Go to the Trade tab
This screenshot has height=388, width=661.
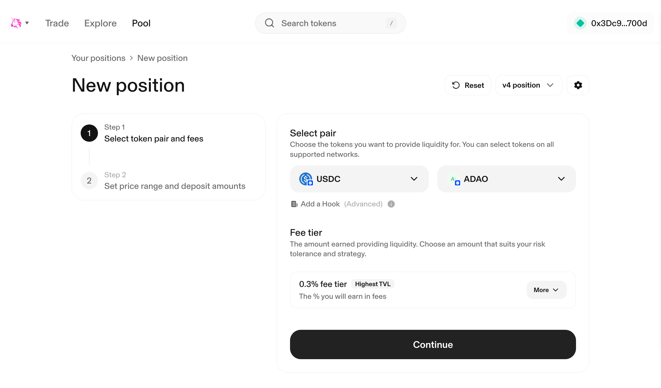[x=57, y=23]
